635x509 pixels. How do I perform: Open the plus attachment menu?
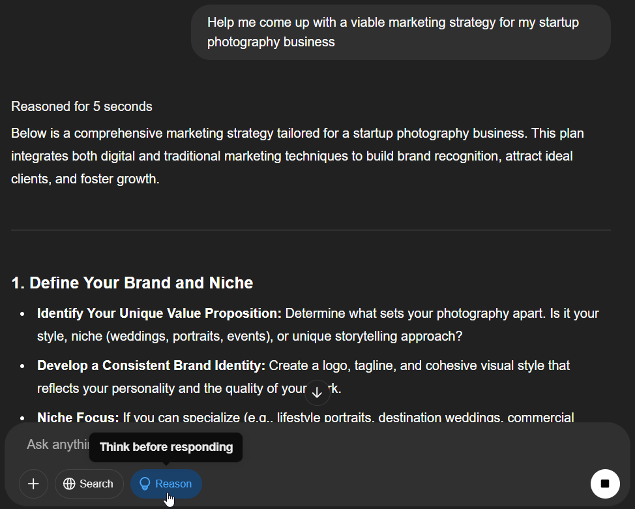(33, 484)
